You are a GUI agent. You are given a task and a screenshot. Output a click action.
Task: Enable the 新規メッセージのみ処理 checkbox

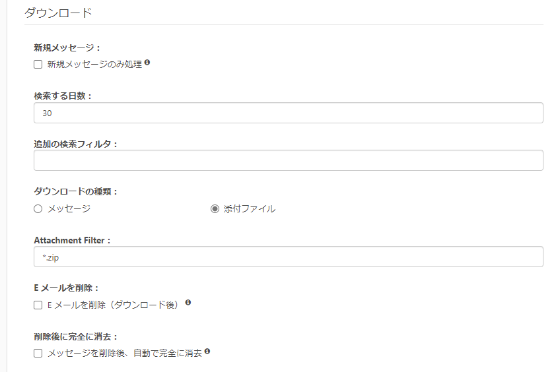coord(38,65)
